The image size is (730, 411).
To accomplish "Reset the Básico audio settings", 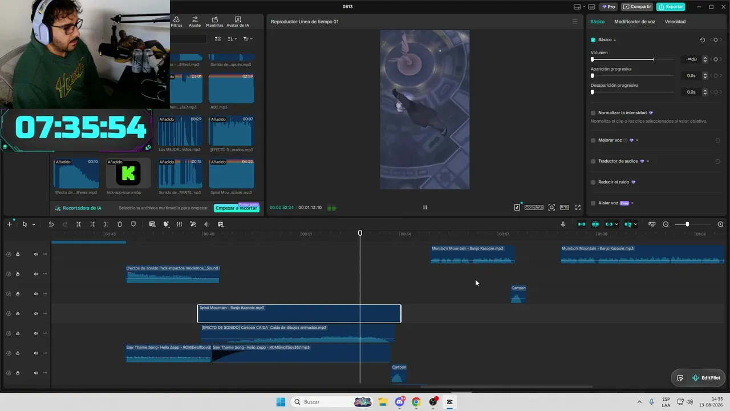I will pyautogui.click(x=703, y=40).
